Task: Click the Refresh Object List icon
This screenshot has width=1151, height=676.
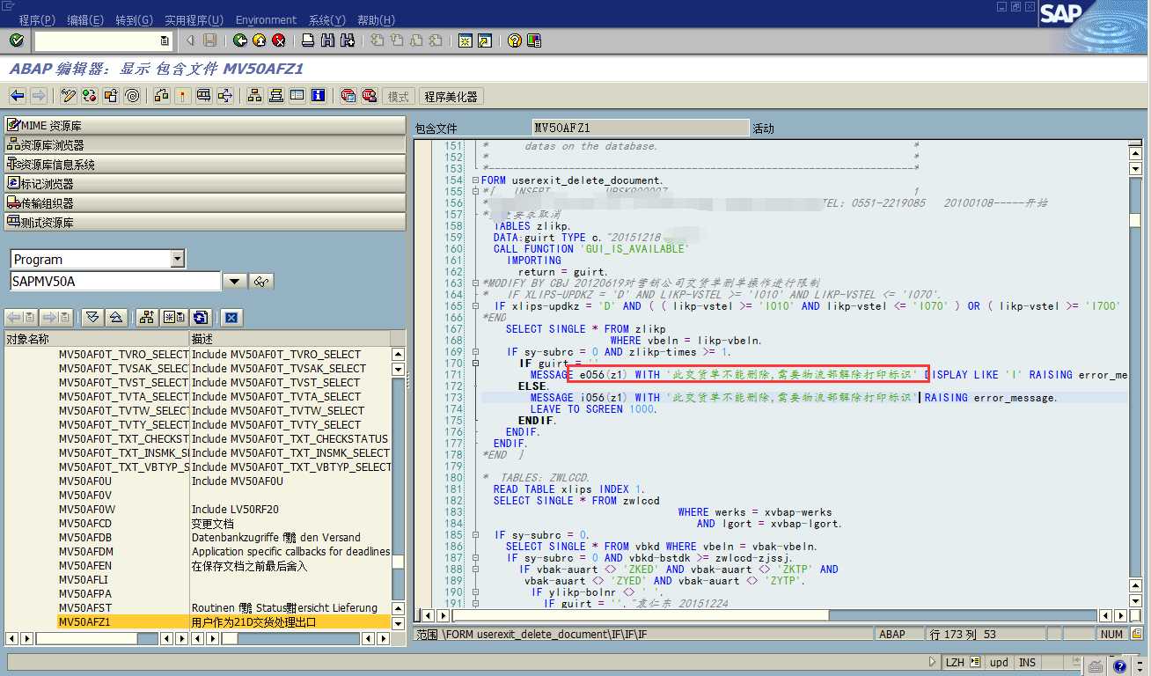Action: [x=201, y=318]
